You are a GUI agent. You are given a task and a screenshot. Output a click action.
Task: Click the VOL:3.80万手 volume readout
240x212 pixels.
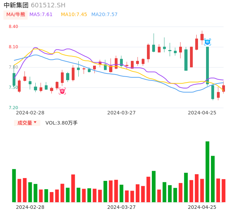pos(62,123)
